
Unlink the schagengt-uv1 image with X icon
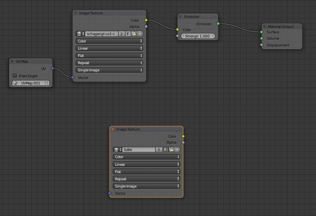coord(140,34)
